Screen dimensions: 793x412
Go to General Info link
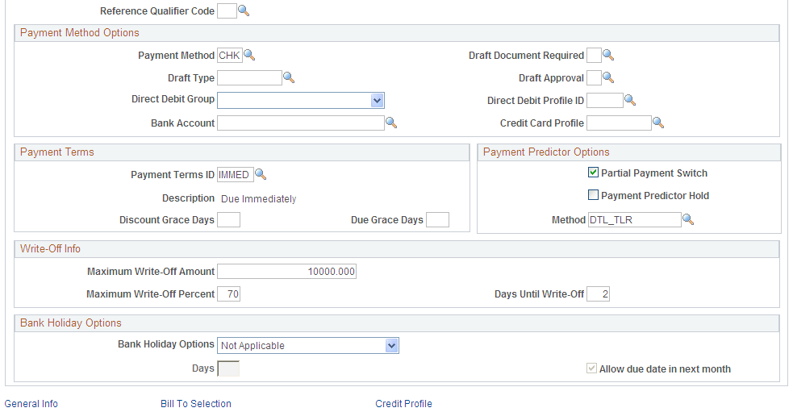pos(31,403)
